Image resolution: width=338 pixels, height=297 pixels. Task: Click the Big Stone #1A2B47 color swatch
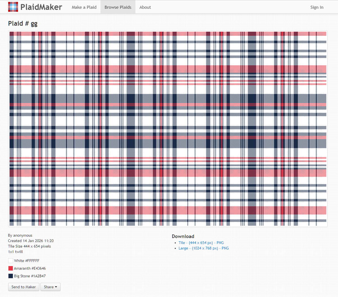[11, 276]
